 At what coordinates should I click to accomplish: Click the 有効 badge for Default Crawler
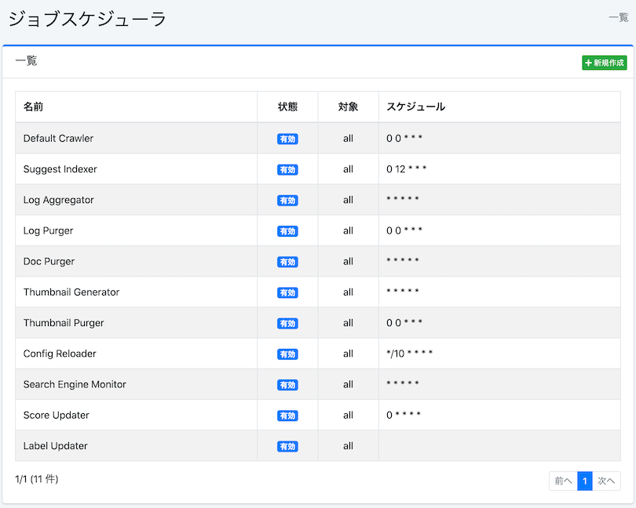[x=287, y=138]
